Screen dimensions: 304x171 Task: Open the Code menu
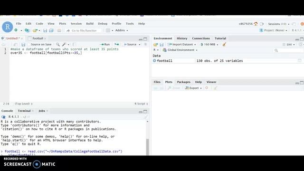coord(39,24)
